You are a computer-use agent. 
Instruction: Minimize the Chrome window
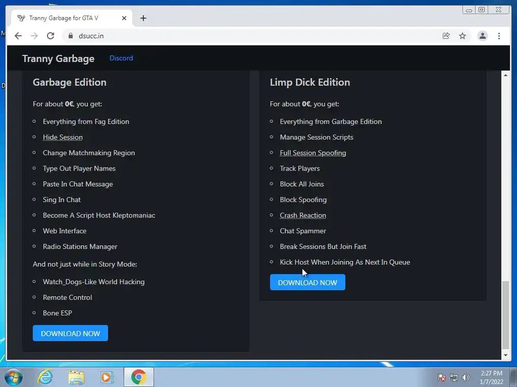tap(469, 10)
